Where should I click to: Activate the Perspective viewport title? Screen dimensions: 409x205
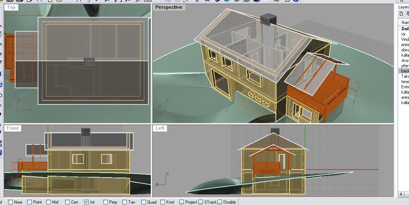pyautogui.click(x=169, y=7)
